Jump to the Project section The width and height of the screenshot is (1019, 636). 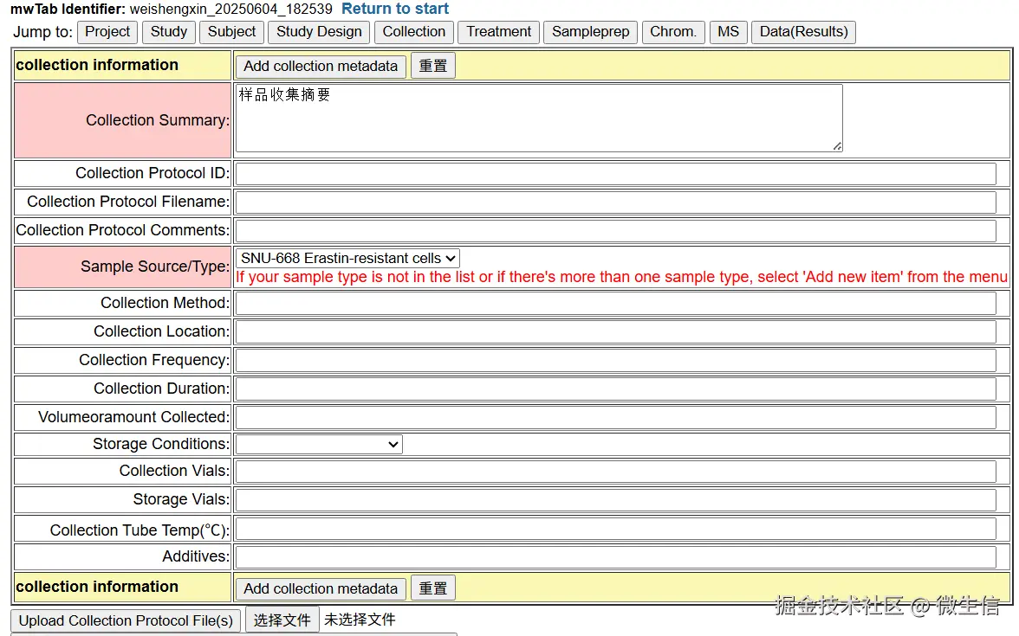107,32
